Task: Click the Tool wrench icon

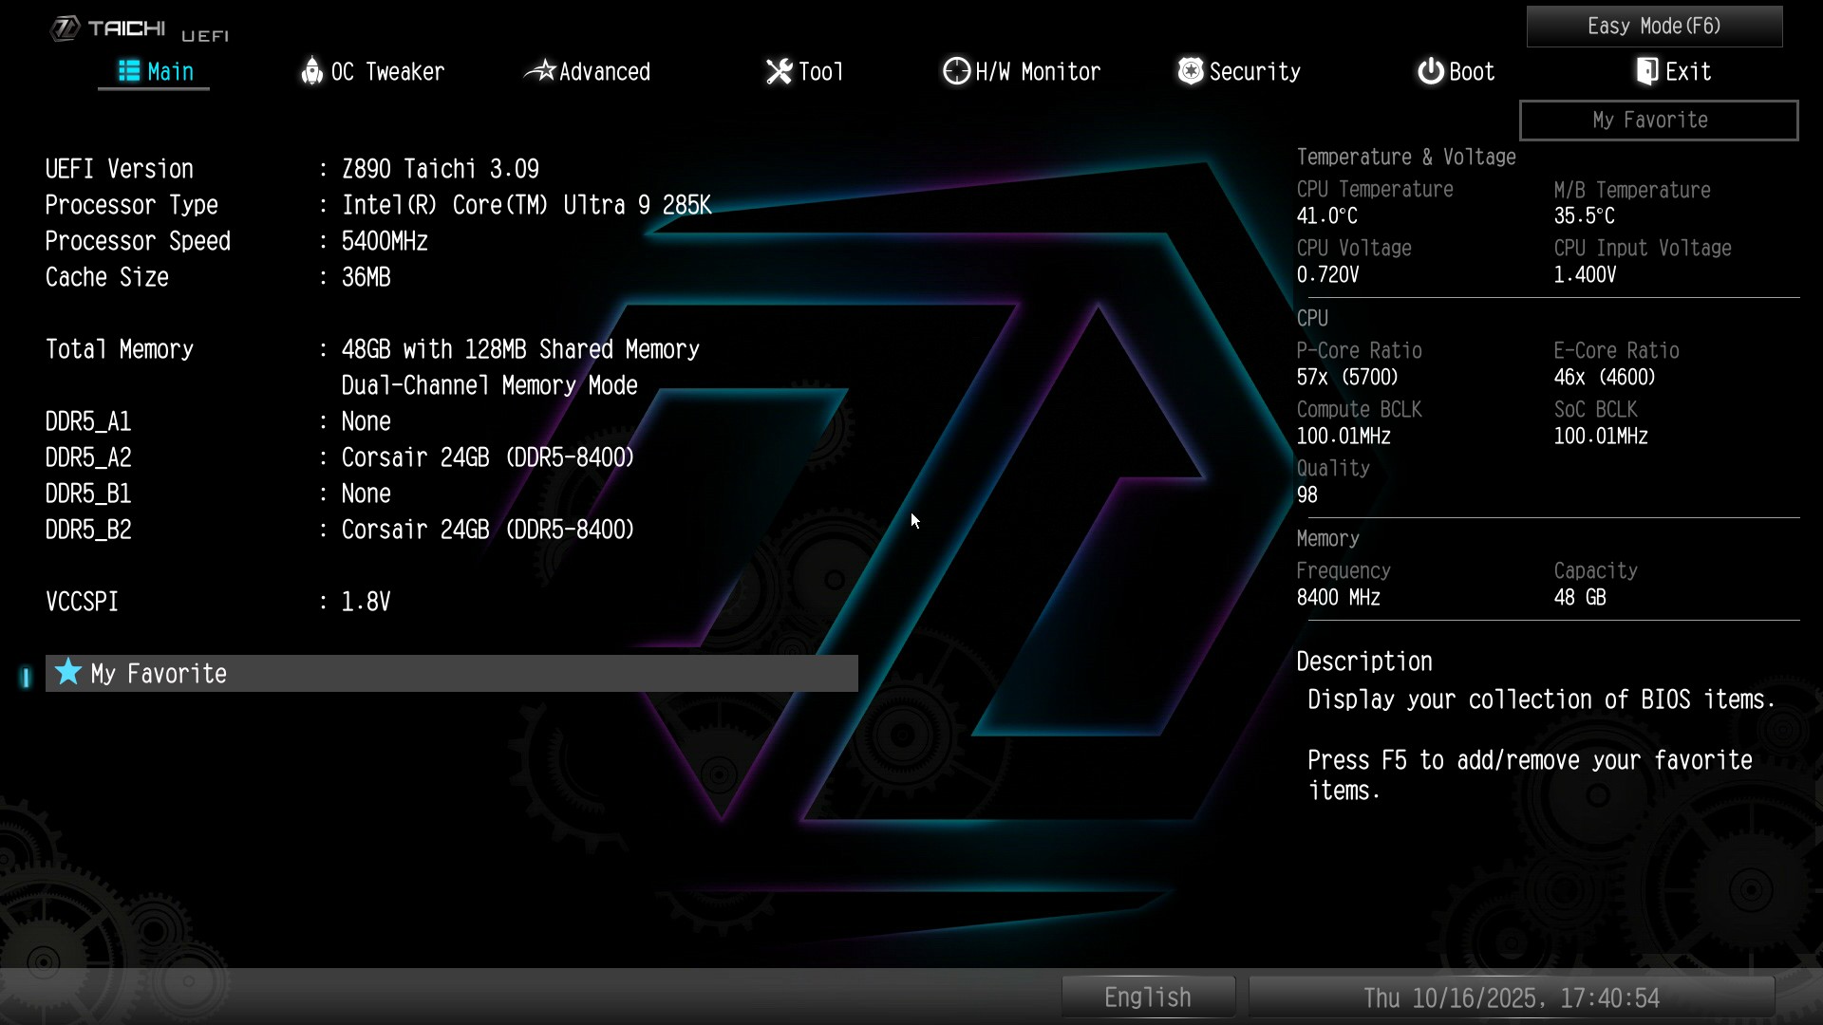Action: coord(779,71)
